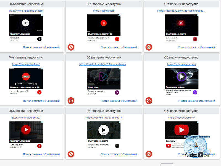
Task: Find similar ads for fashino card
Action: 197,47
